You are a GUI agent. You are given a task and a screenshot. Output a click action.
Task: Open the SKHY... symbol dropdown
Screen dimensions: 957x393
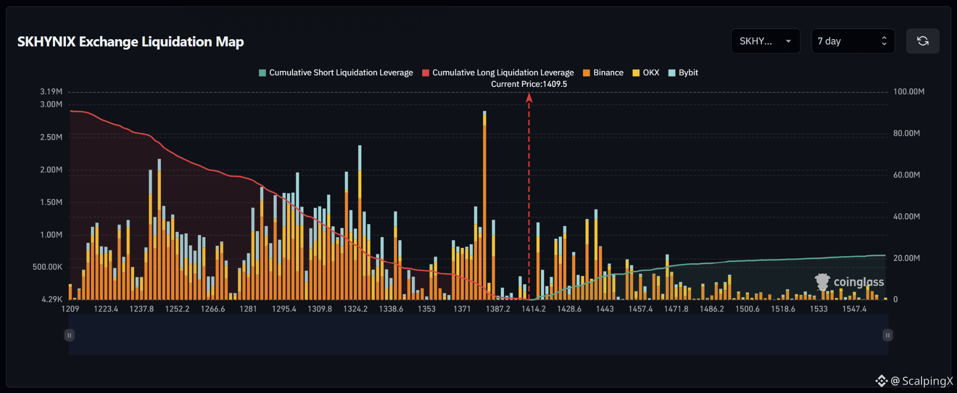pos(765,41)
